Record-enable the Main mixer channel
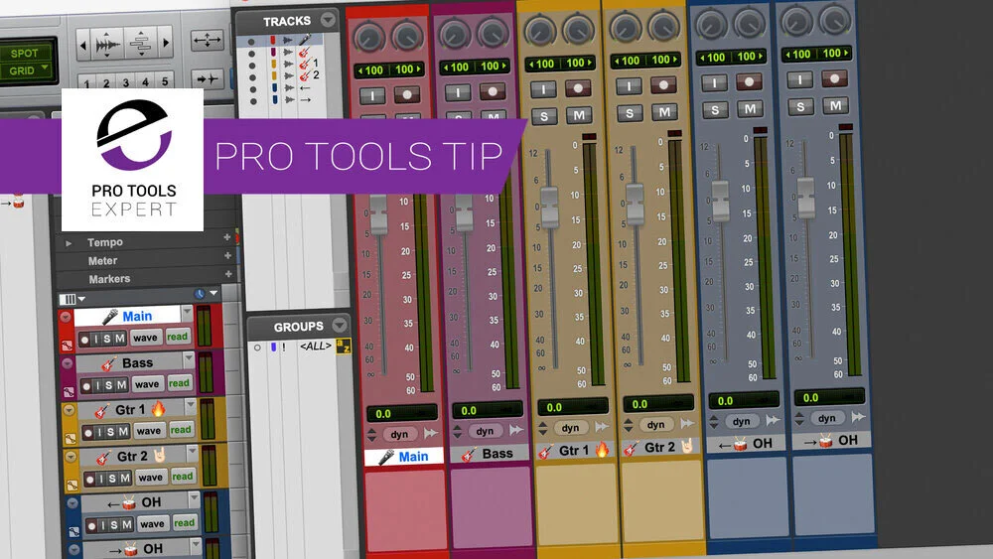Screen dimensions: 993x559 pos(406,95)
